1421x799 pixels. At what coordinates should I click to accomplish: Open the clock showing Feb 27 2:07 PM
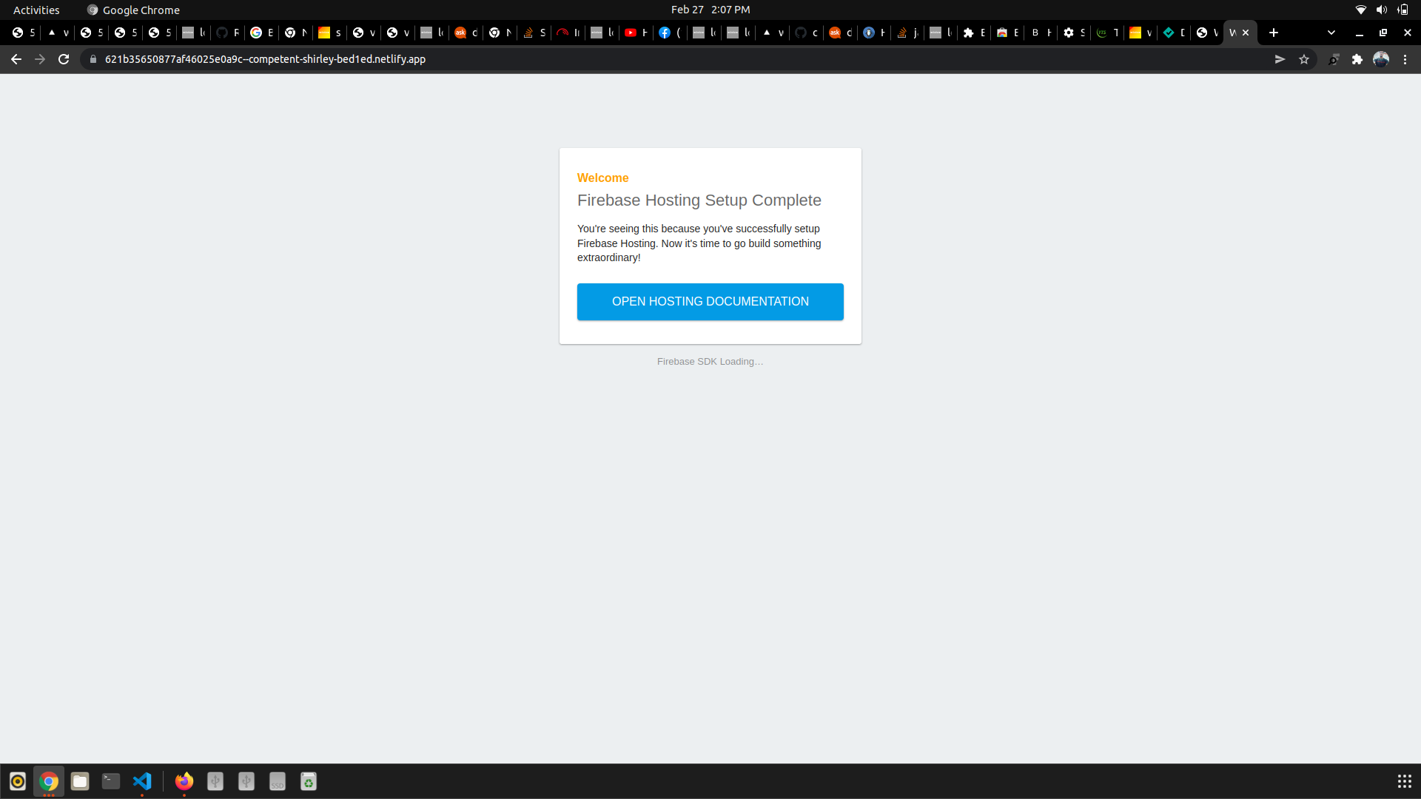click(710, 10)
